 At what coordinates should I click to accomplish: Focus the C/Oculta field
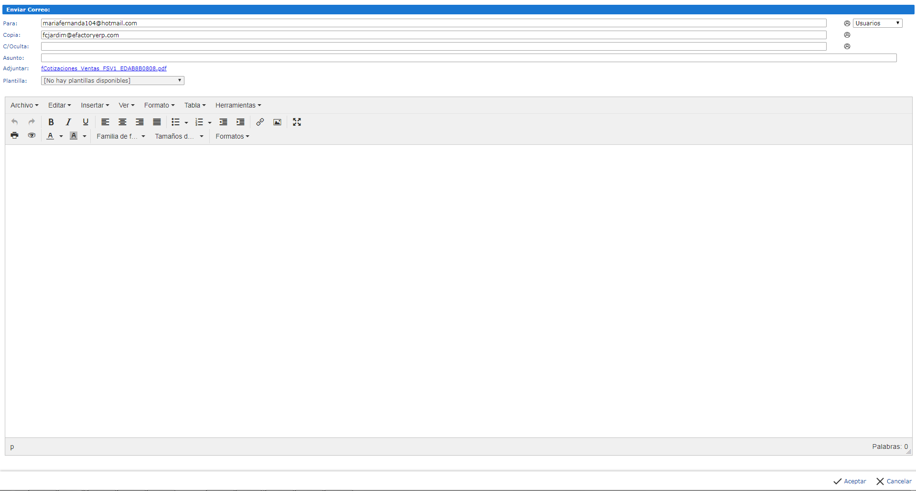coord(433,46)
